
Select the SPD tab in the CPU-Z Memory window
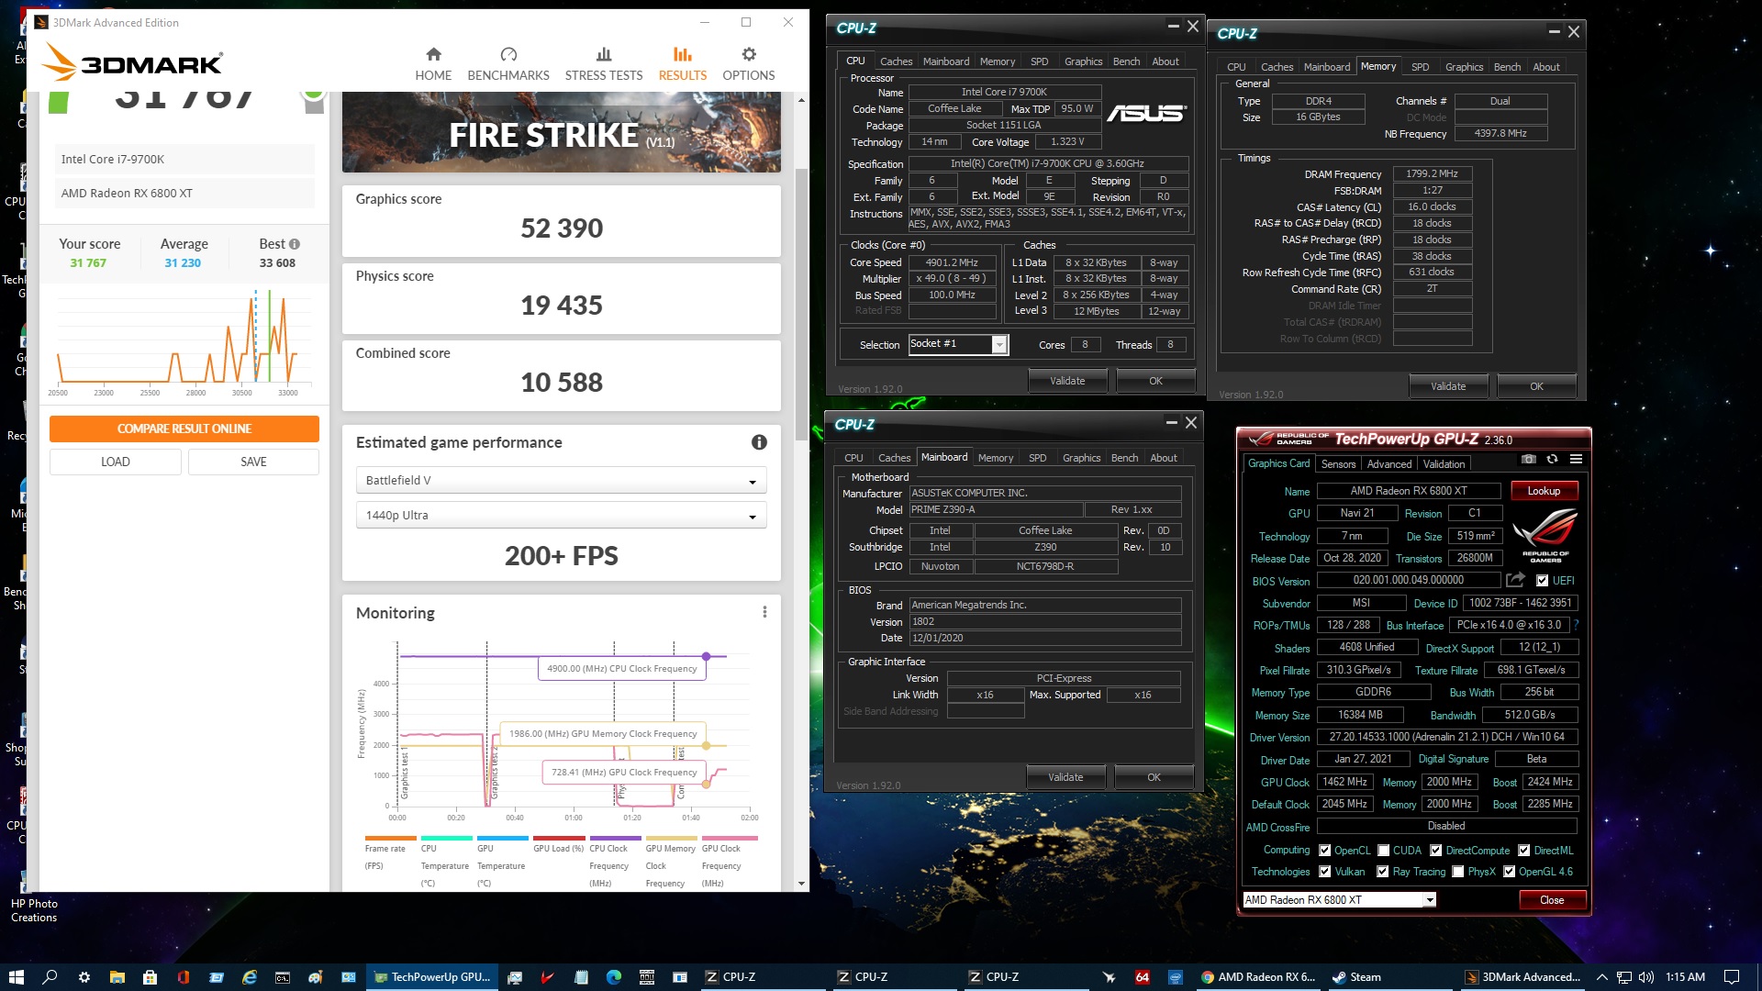click(x=1420, y=67)
